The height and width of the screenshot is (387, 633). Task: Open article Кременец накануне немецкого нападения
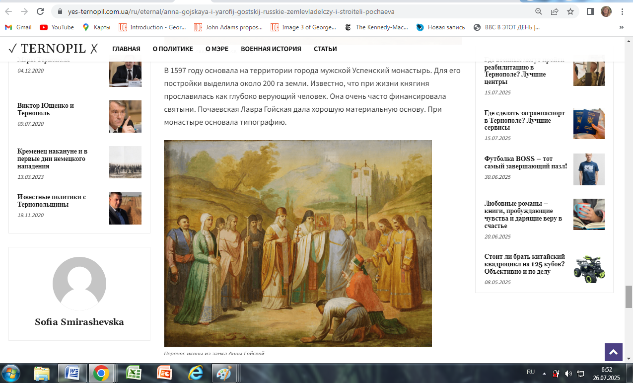click(x=52, y=158)
